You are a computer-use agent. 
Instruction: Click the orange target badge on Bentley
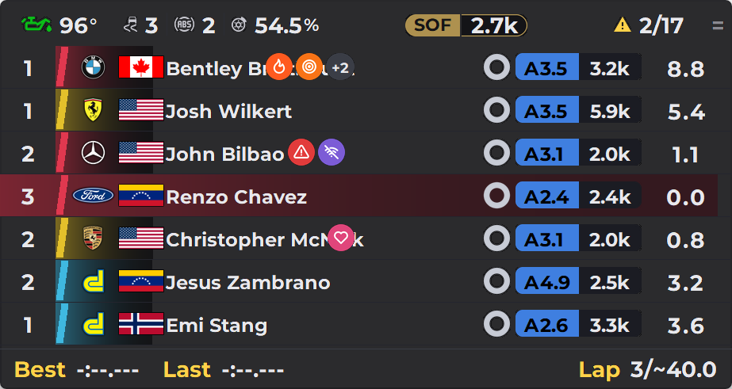tap(309, 67)
